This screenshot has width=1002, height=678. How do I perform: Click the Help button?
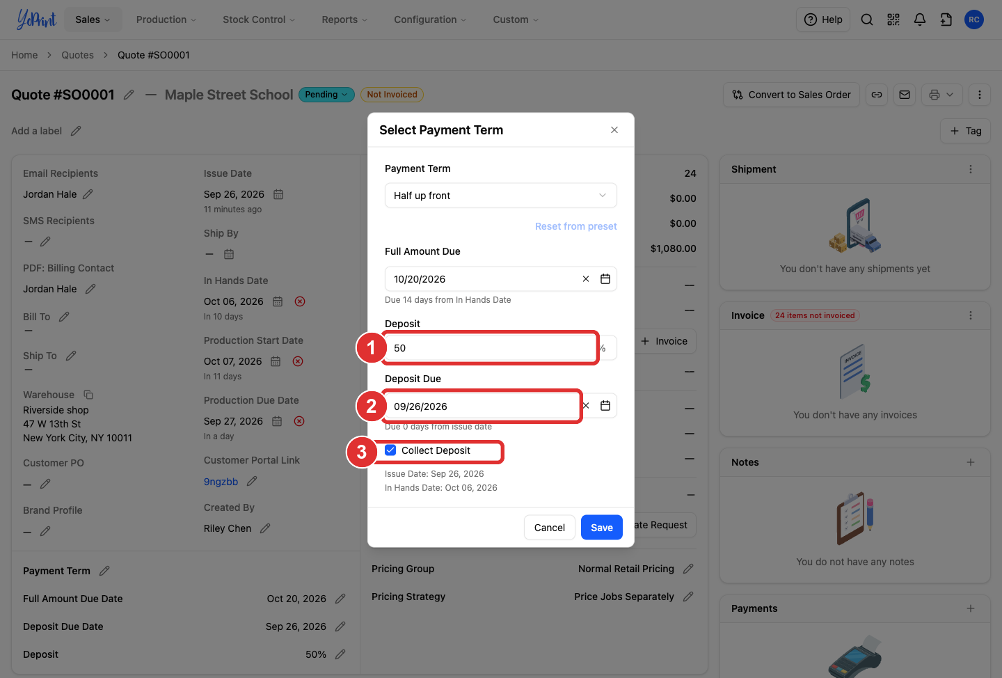click(x=824, y=19)
